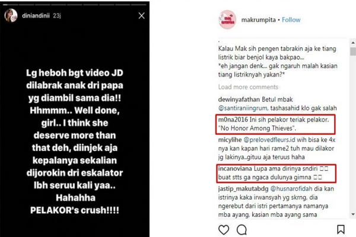Save the post with bookmark icon
The height and width of the screenshot is (237, 356).
341,229
